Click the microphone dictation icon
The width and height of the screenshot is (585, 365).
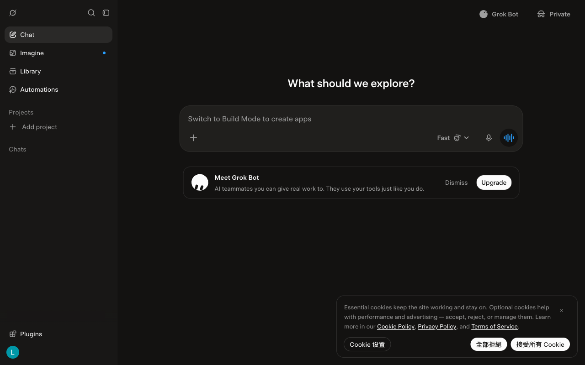coord(489,138)
